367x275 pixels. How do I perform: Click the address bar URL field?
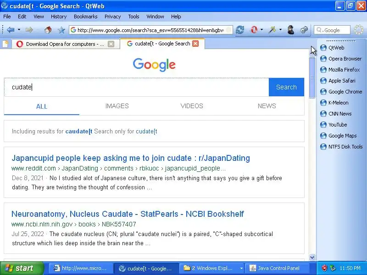[151, 30]
